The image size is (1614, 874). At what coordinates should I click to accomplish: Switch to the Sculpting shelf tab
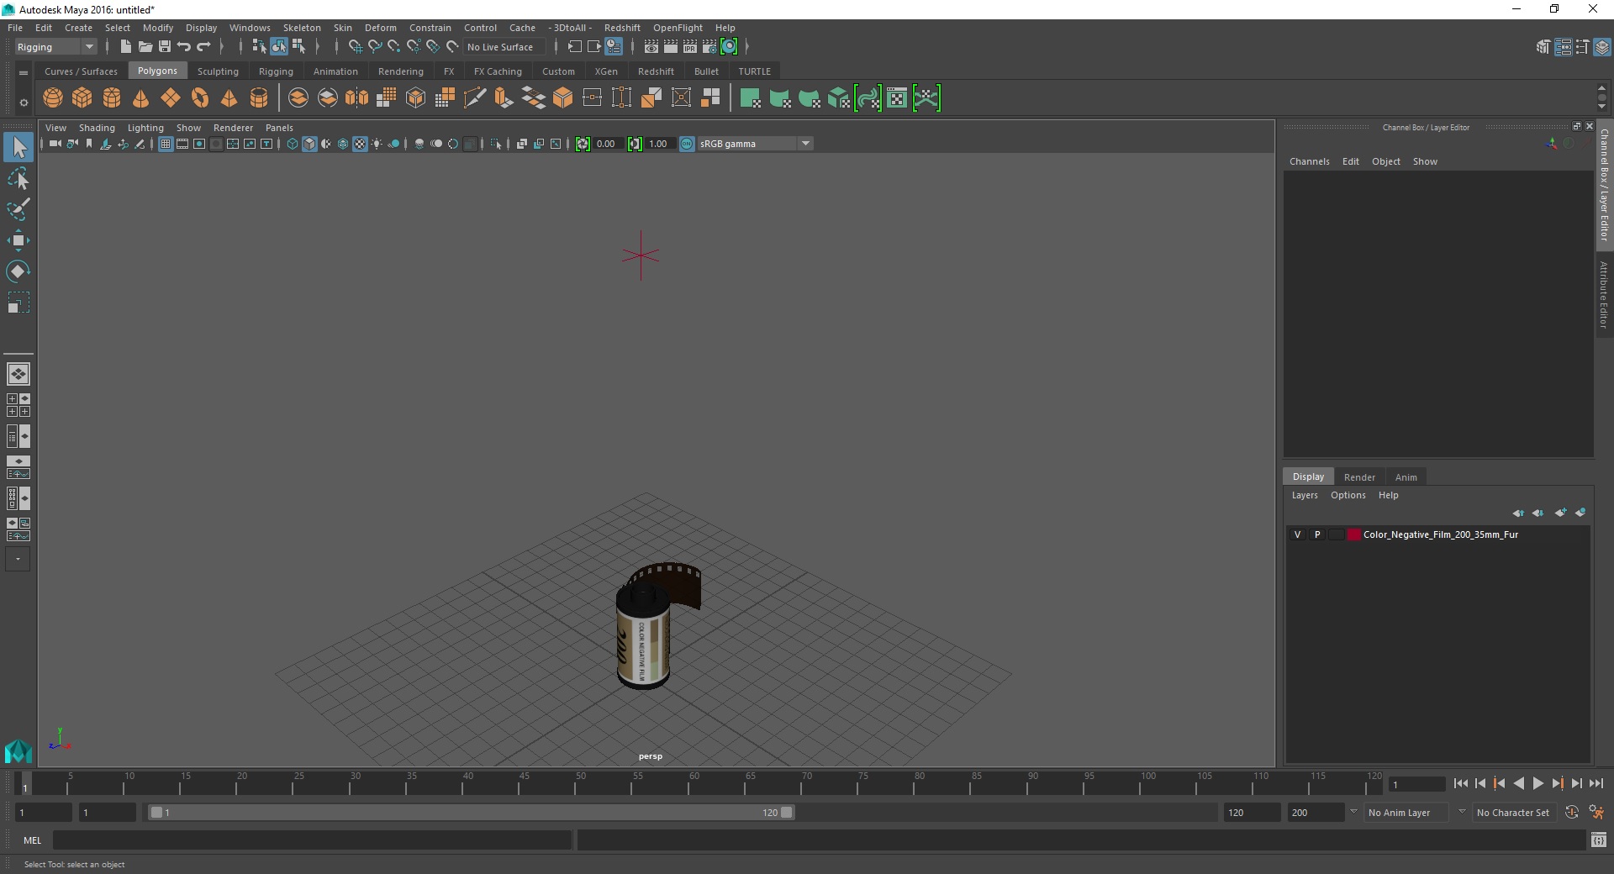218,71
